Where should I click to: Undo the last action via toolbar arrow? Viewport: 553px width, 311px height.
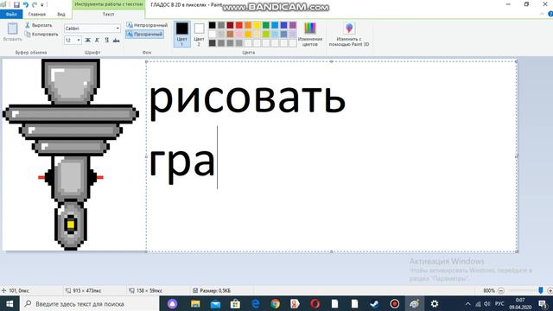point(25,4)
